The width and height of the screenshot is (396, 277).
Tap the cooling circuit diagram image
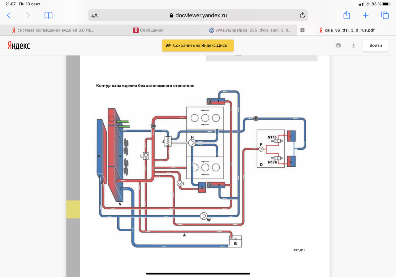click(201, 169)
